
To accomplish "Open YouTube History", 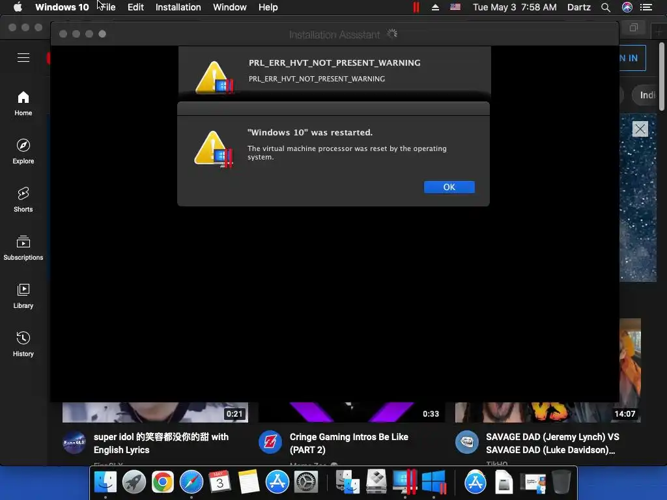I will pyautogui.click(x=23, y=344).
